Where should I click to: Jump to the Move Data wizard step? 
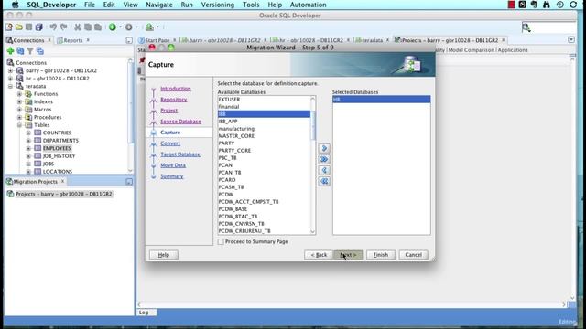173,165
